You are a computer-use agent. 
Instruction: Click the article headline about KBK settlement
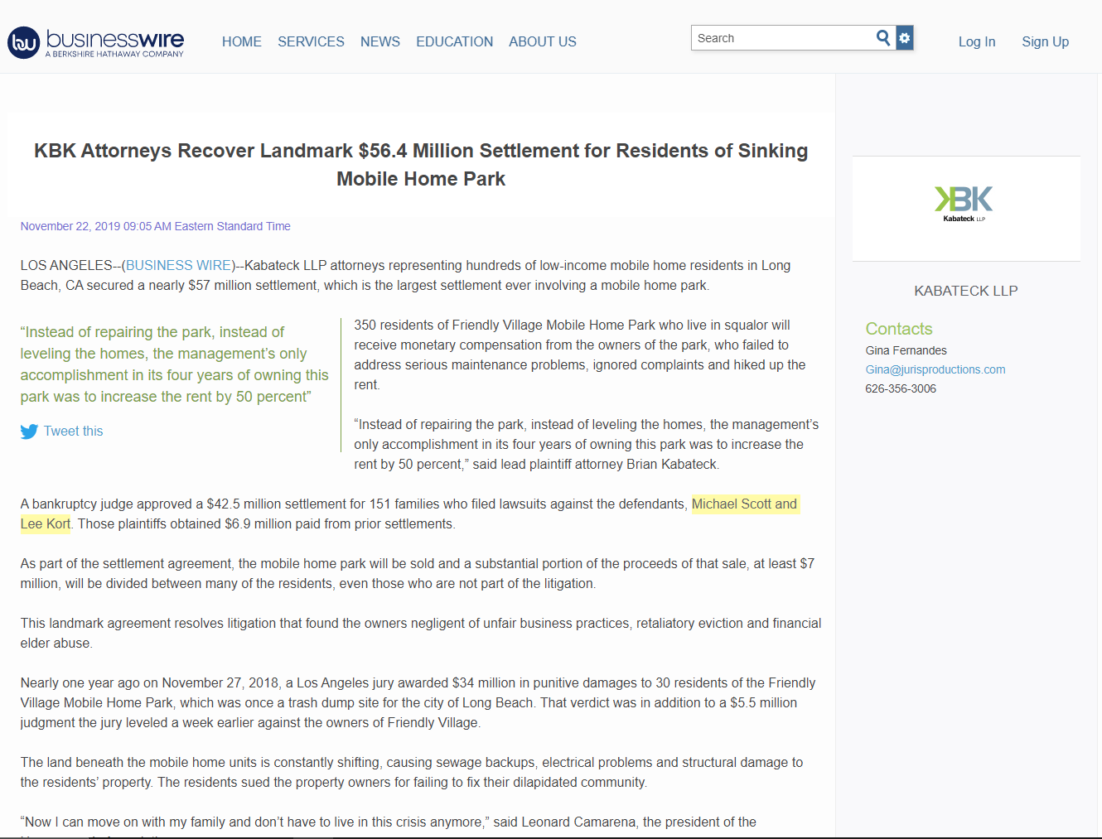(421, 164)
